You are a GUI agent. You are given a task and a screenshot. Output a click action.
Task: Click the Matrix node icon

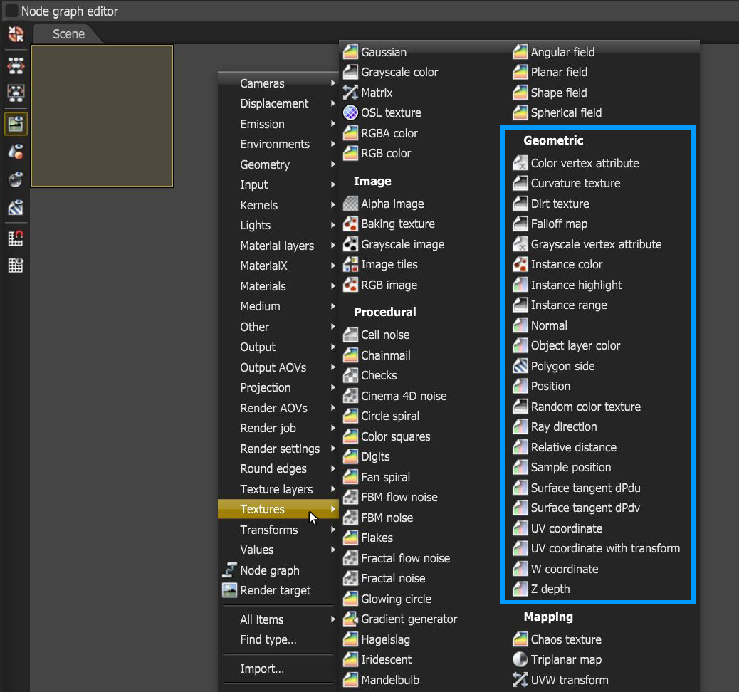point(350,93)
